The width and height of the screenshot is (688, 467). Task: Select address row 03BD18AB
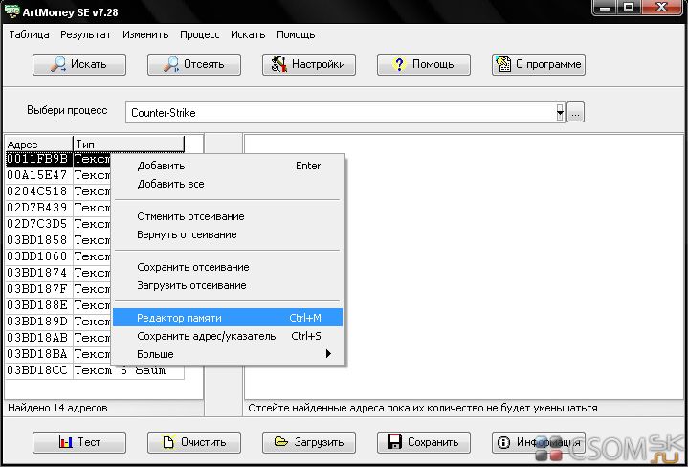point(37,338)
